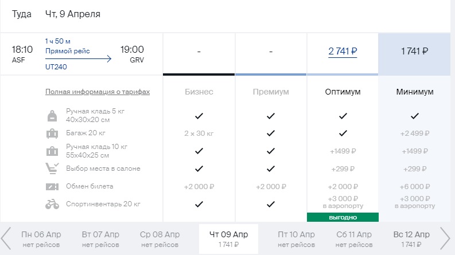Viewport: 455px width, 255px height.
Task: Go to previous dates with left arrow
Action: (6, 239)
